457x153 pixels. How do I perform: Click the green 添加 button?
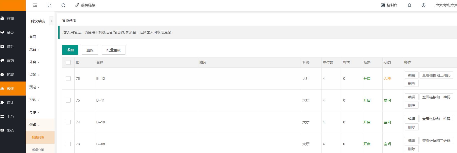[x=70, y=50]
